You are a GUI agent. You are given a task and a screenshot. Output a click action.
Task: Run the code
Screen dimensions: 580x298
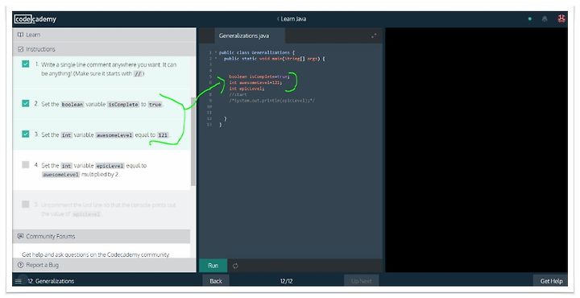point(213,266)
